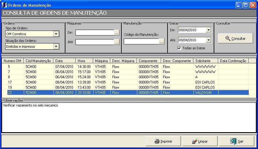The image size is (258, 149).
Task: Open the 'Até' date picker dropdown
Action: click(208, 40)
